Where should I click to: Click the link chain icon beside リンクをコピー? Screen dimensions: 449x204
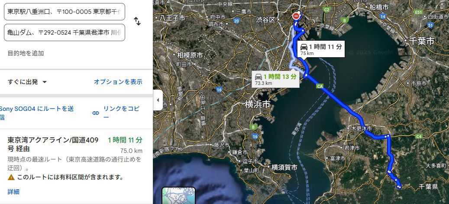coord(96,113)
